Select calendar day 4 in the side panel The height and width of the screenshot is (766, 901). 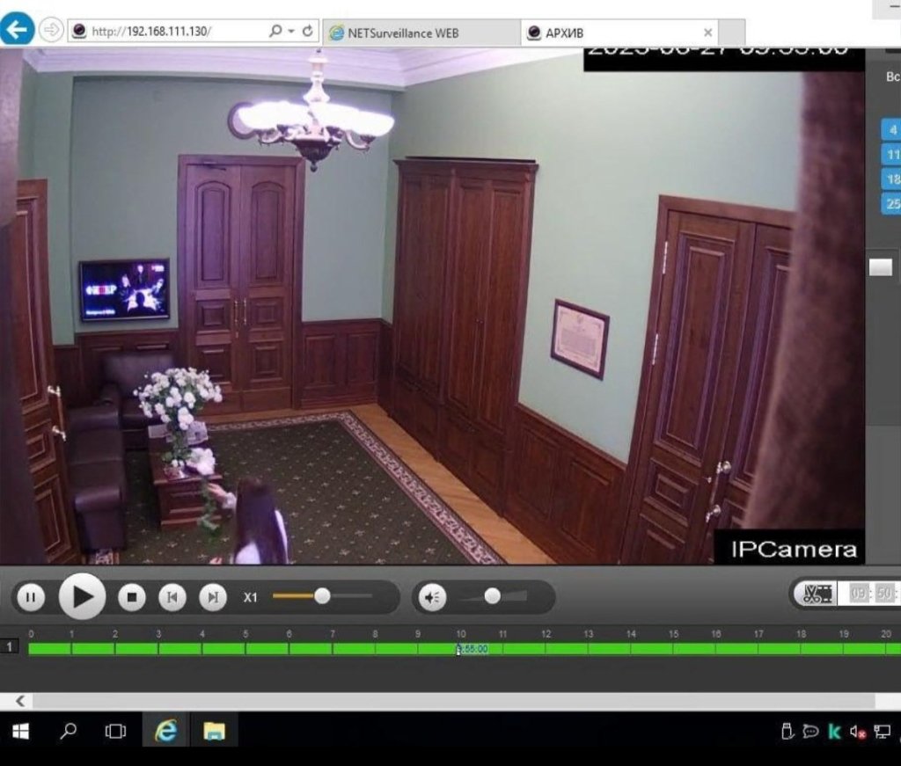click(x=892, y=130)
